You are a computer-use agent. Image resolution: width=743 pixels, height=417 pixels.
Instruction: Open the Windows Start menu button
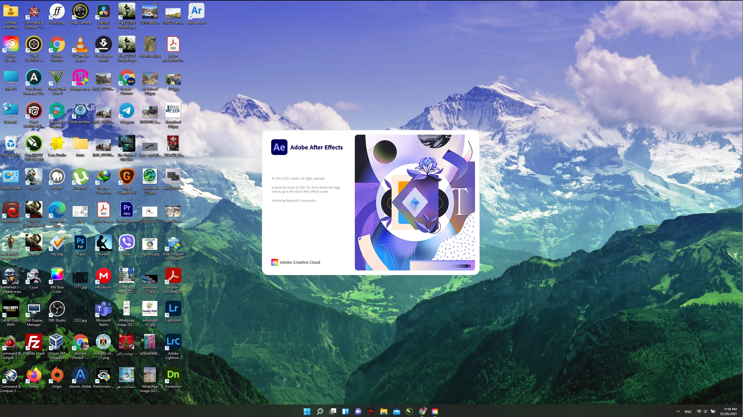coord(307,411)
